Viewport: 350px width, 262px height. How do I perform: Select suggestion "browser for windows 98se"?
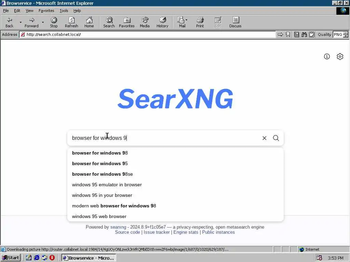[x=175, y=174]
